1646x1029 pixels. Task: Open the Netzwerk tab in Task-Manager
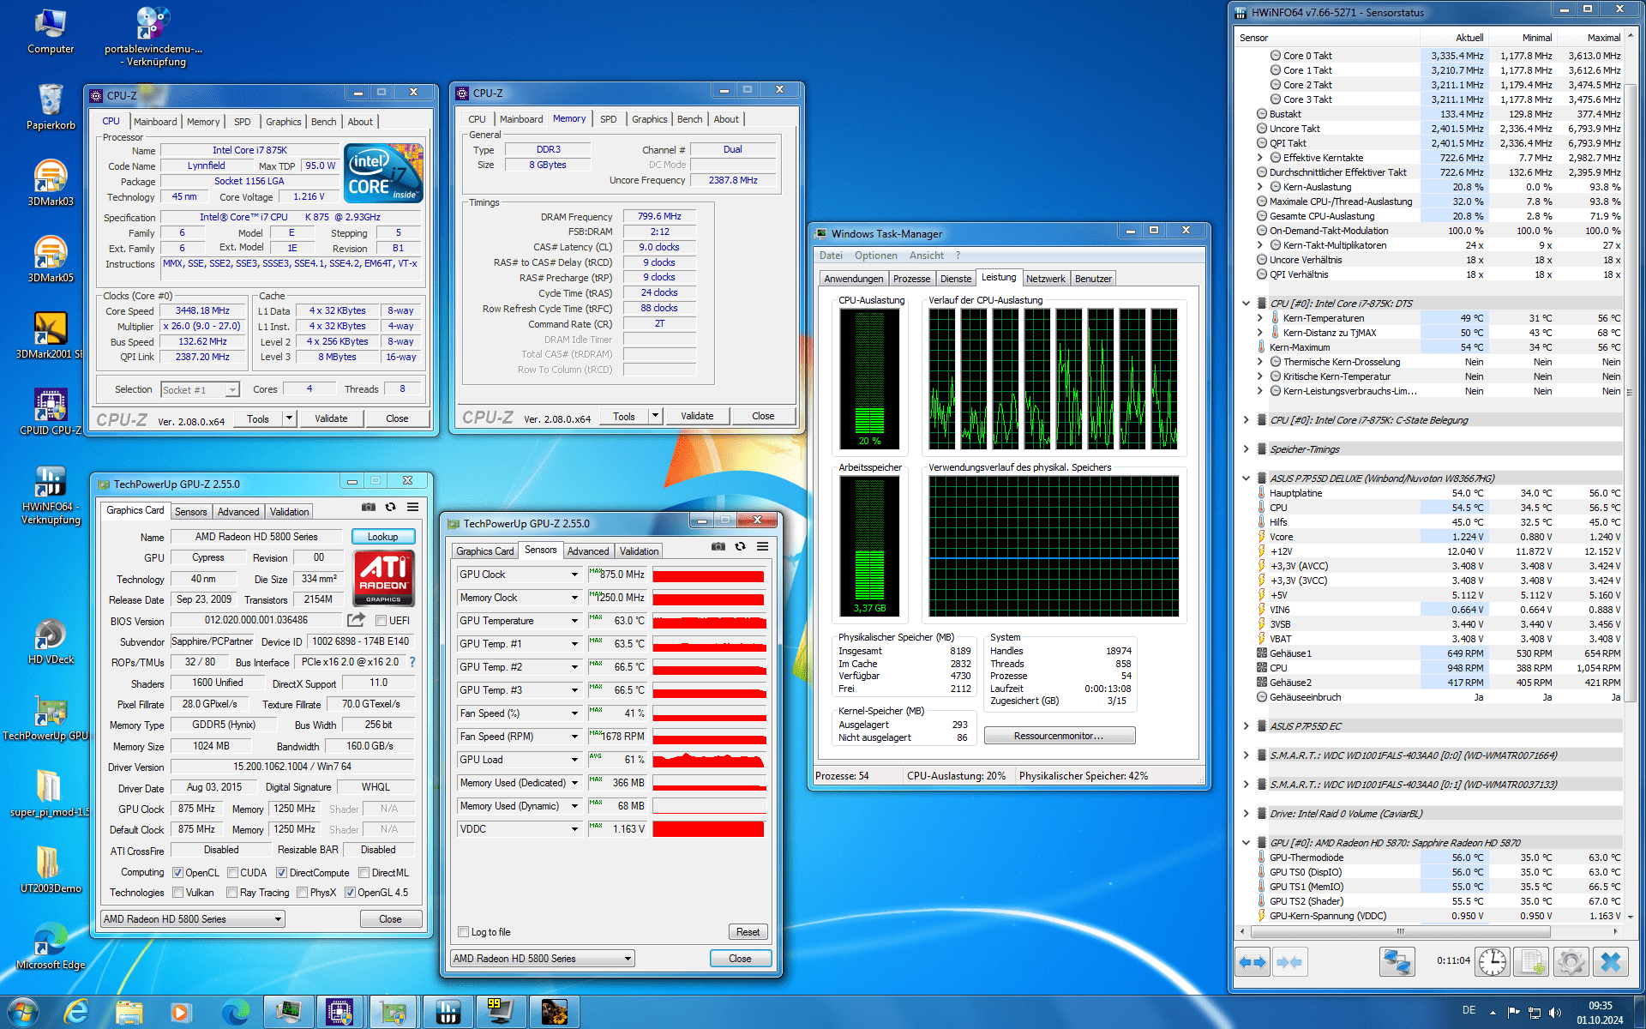pos(1045,279)
